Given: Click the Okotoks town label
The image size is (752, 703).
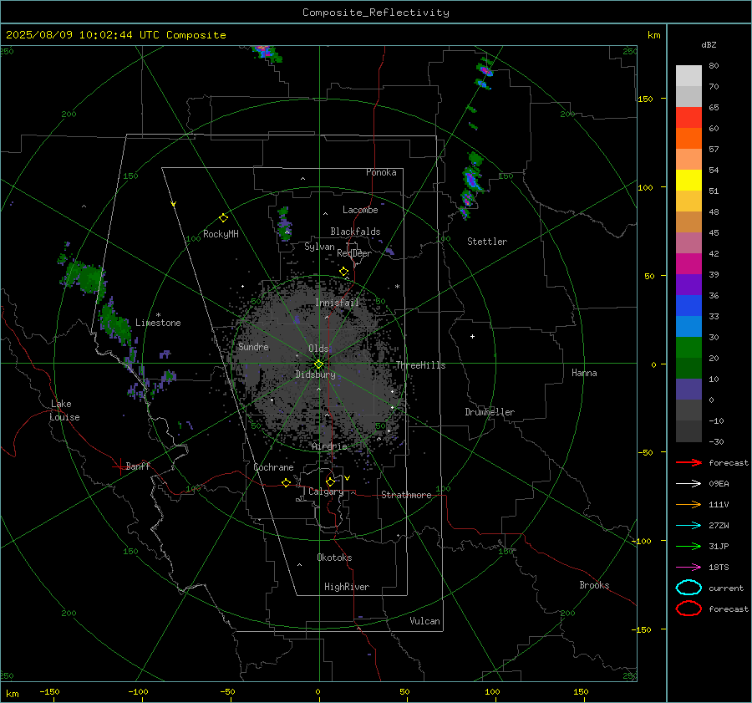Looking at the screenshot, I should click(334, 558).
